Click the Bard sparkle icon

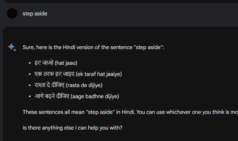[12, 47]
